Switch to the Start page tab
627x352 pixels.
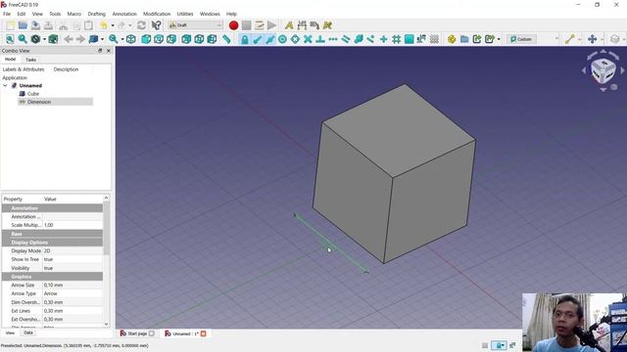pos(137,333)
